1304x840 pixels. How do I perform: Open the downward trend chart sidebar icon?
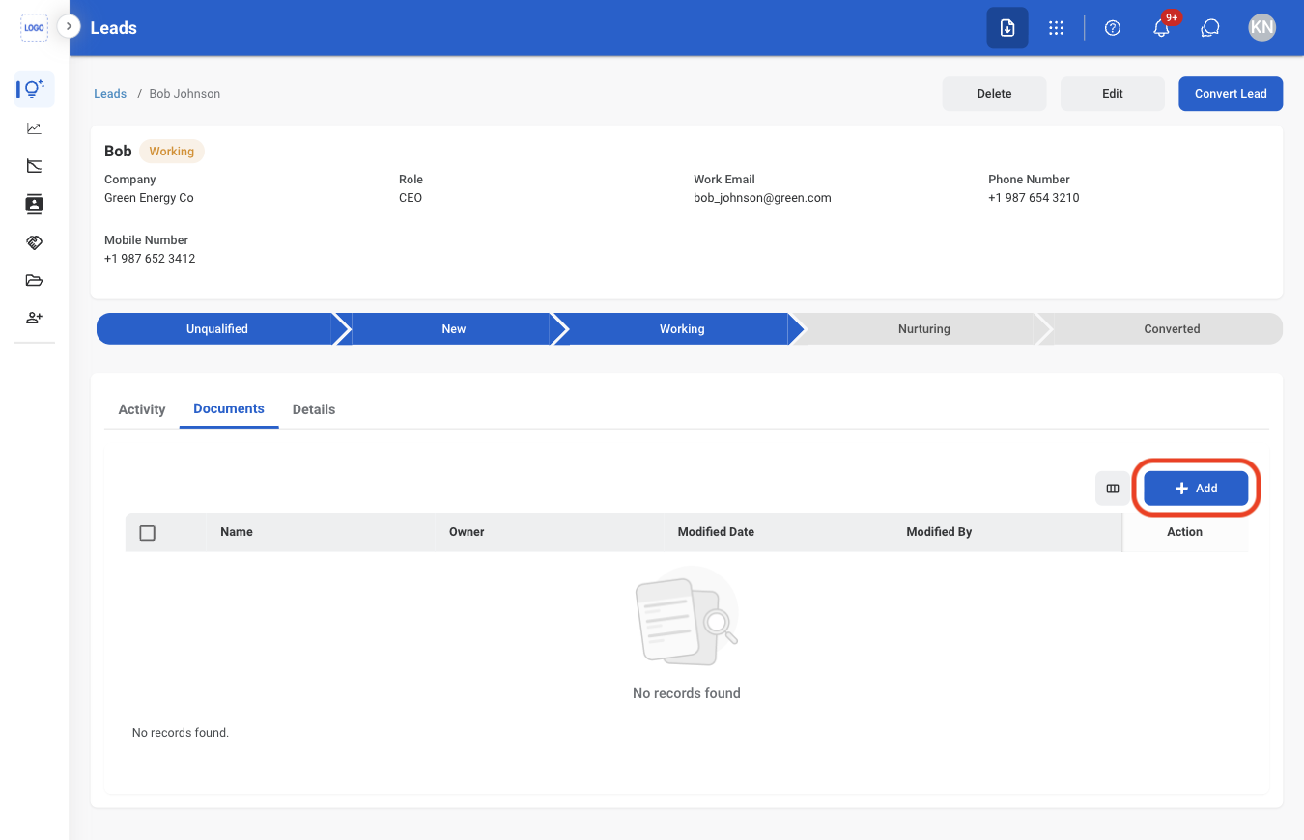(x=35, y=166)
